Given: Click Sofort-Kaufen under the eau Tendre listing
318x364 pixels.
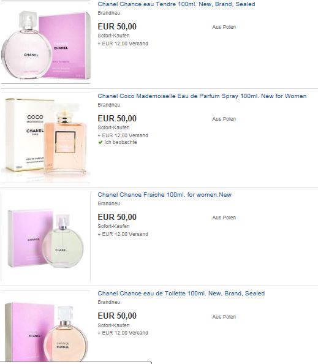Looking at the screenshot, I should [x=113, y=36].
